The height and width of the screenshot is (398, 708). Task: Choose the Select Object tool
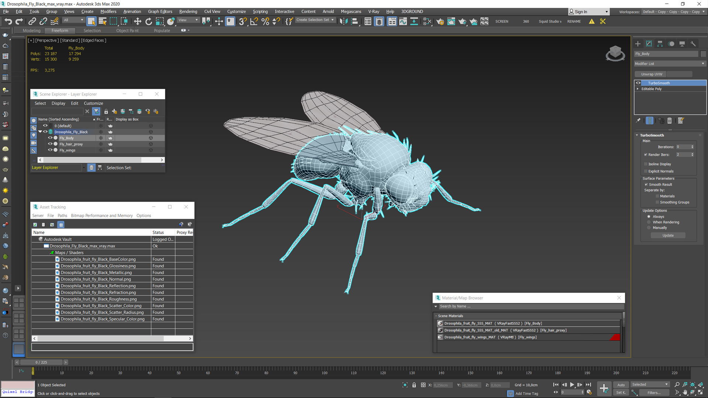(91, 21)
